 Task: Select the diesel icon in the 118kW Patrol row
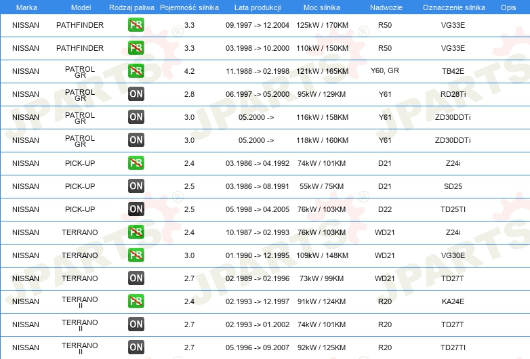(x=136, y=140)
